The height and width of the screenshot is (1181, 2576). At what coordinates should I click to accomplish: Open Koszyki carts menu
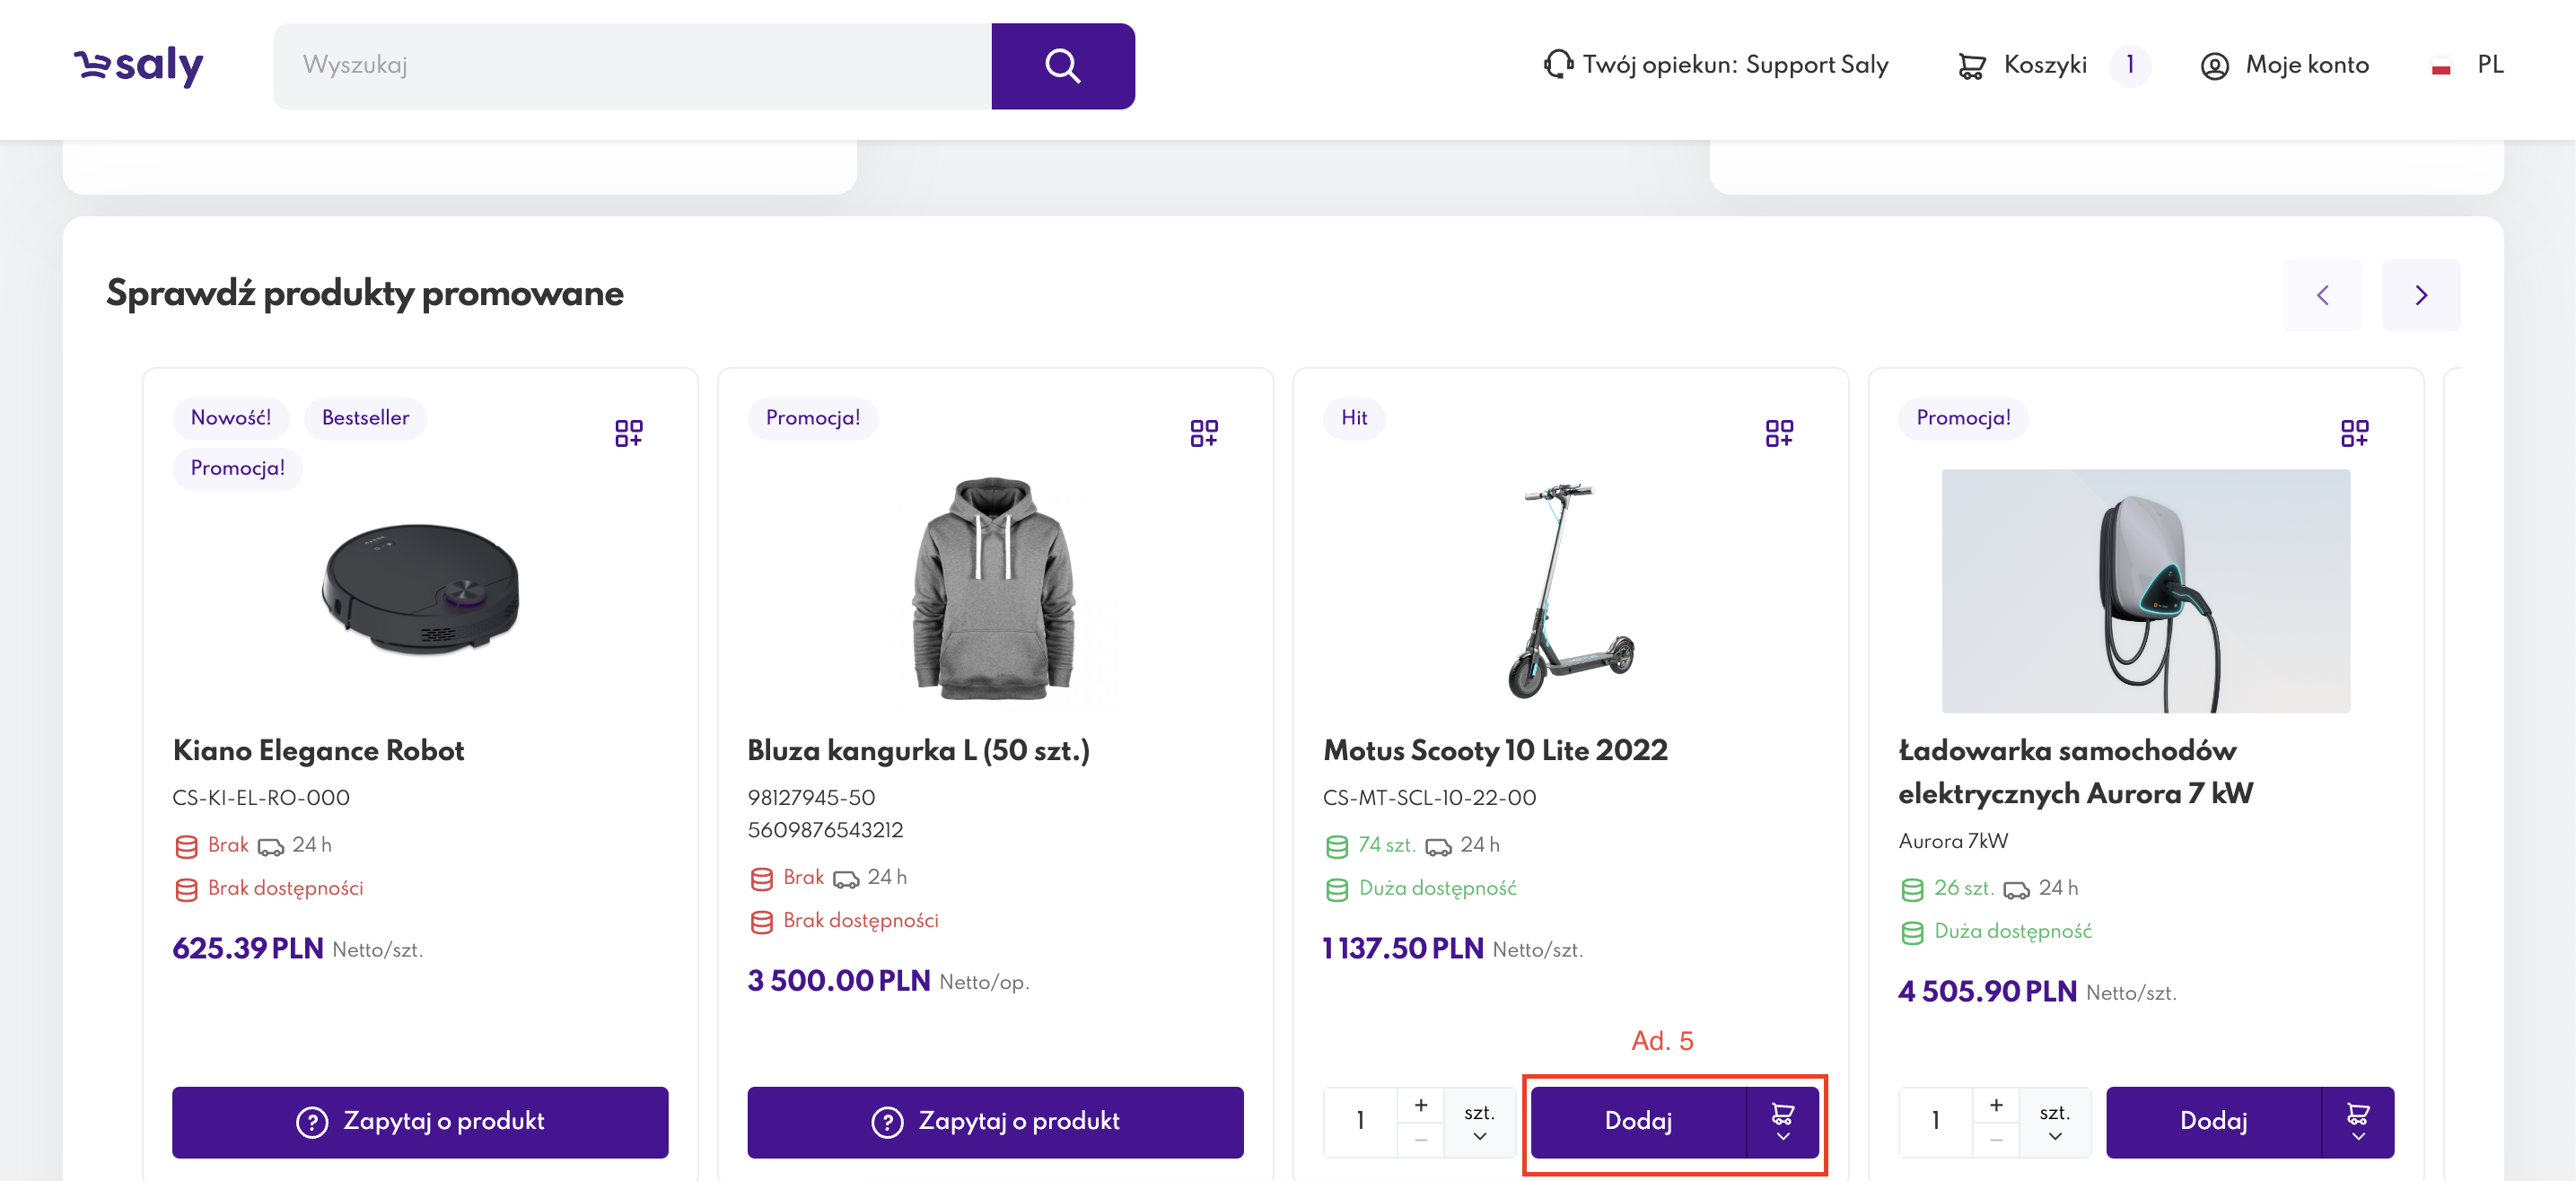click(x=2044, y=66)
